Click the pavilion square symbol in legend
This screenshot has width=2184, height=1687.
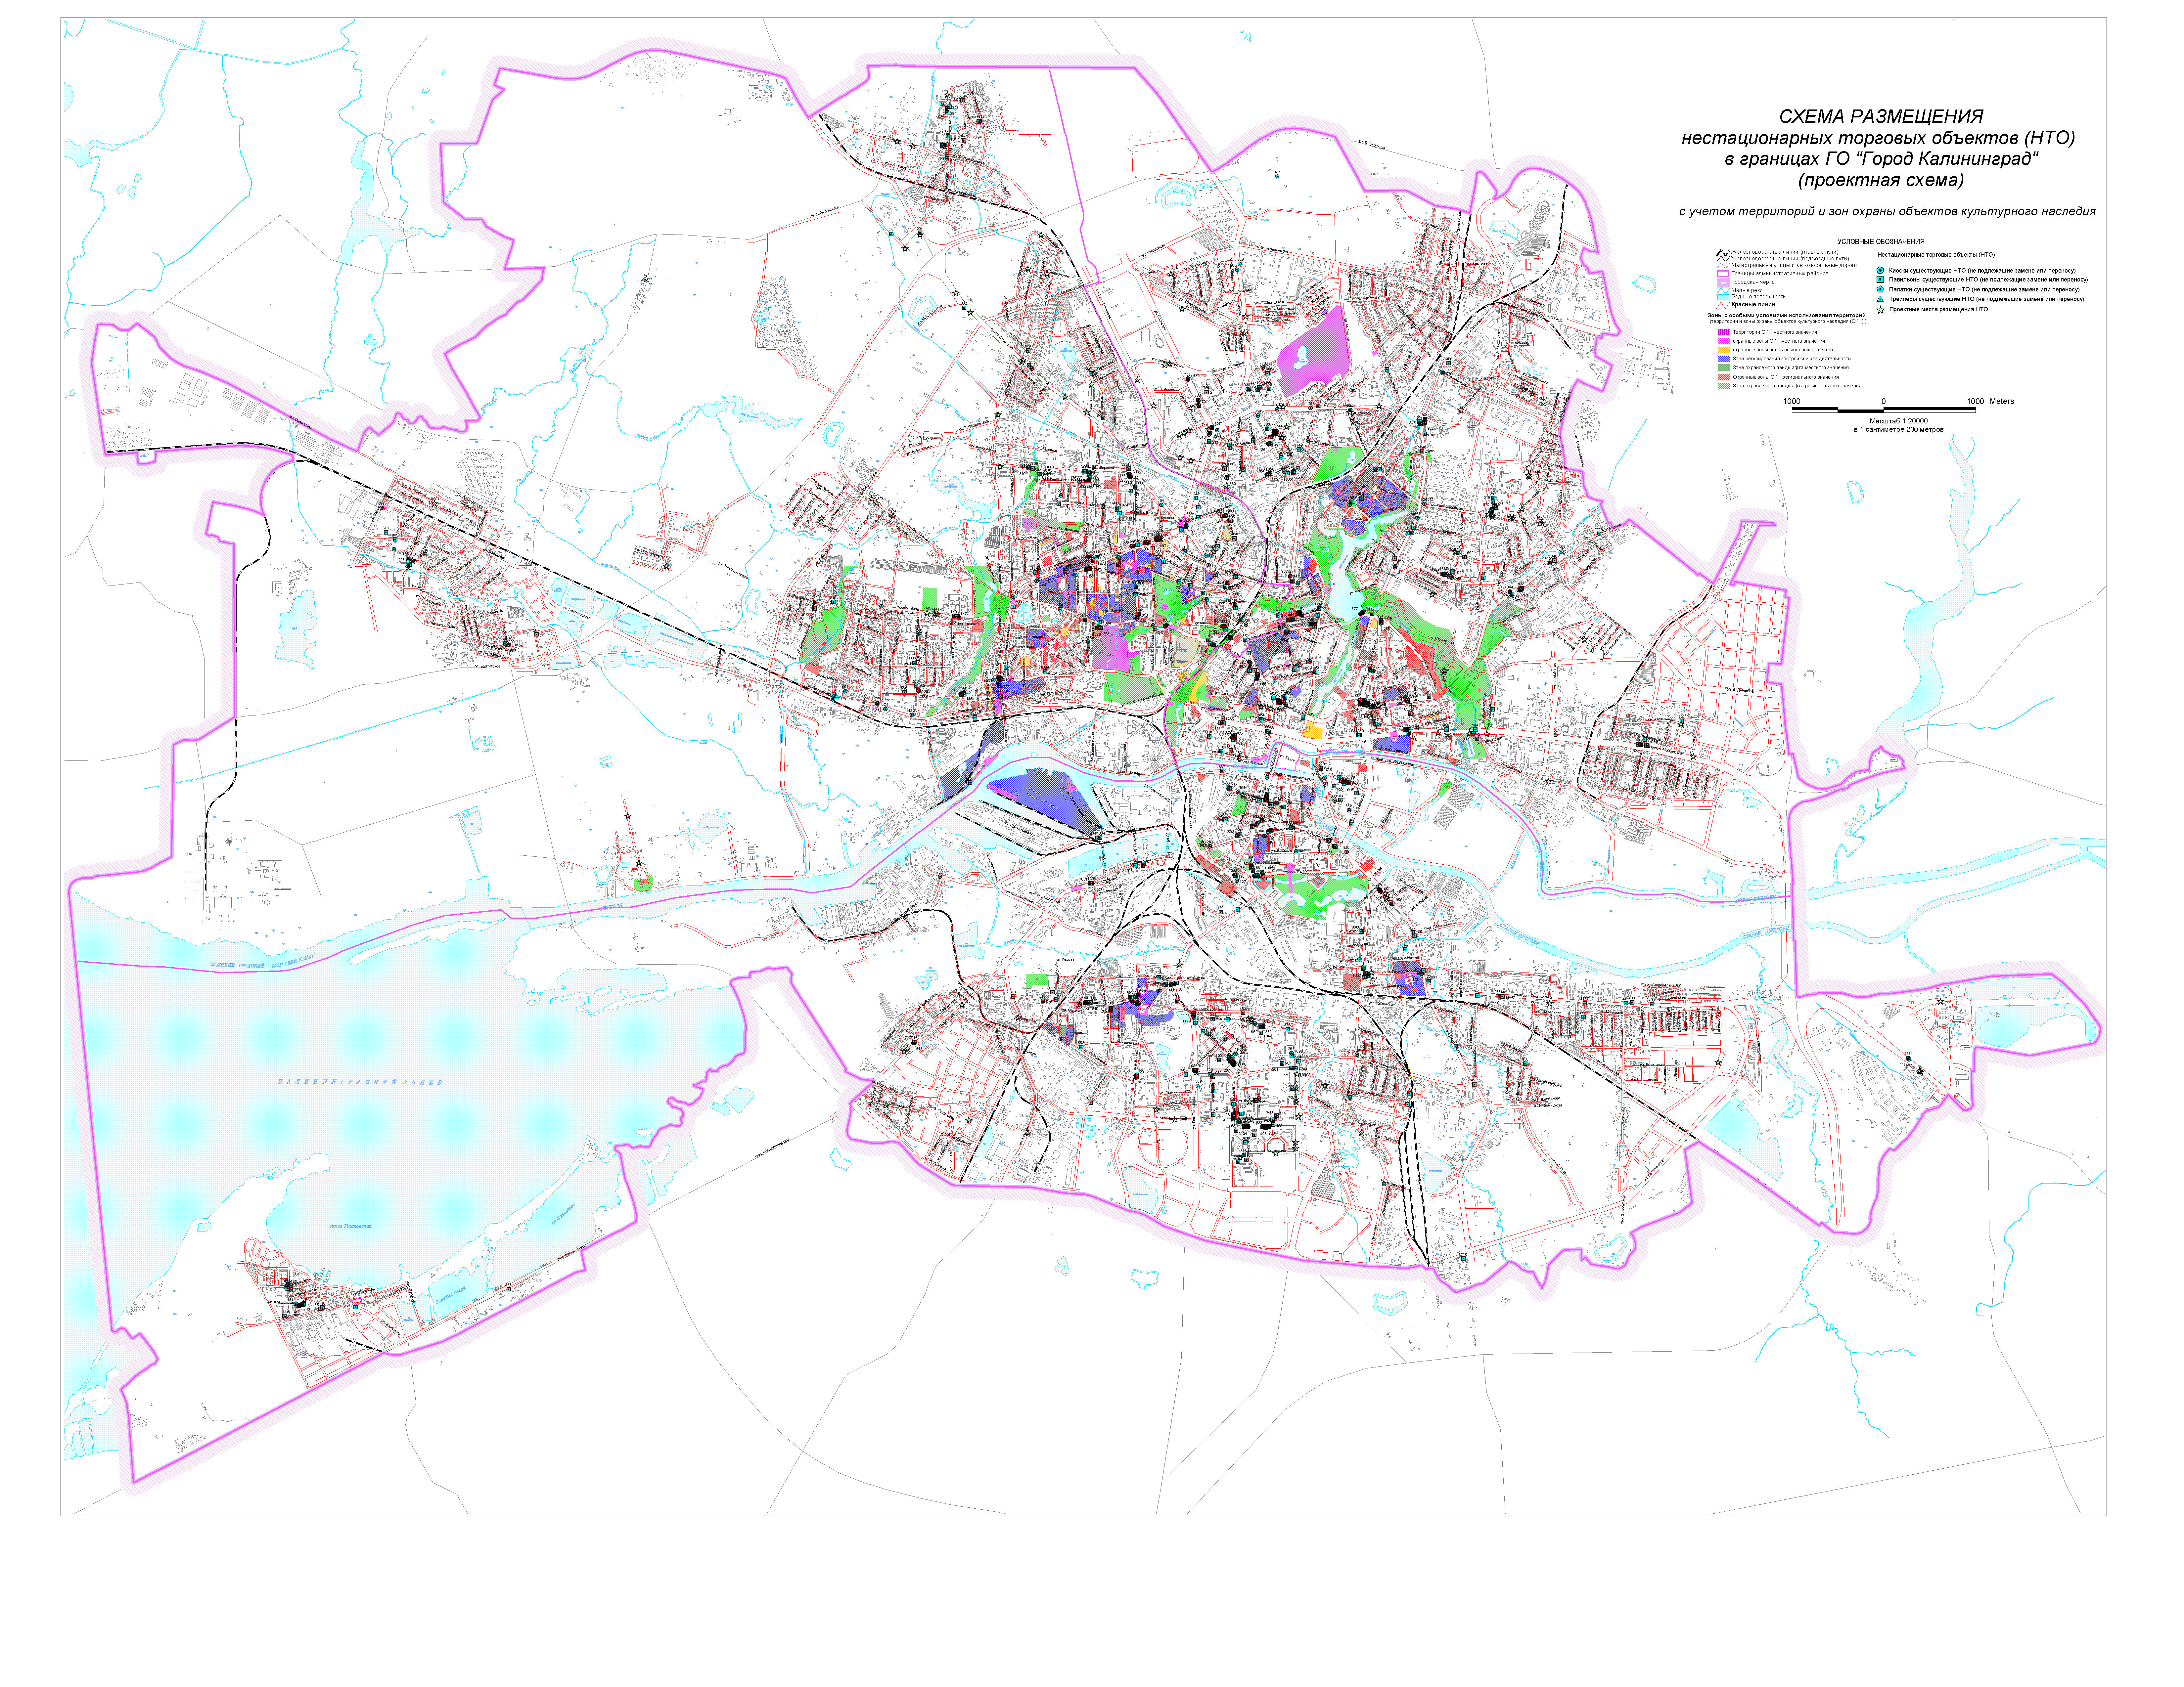(1880, 280)
